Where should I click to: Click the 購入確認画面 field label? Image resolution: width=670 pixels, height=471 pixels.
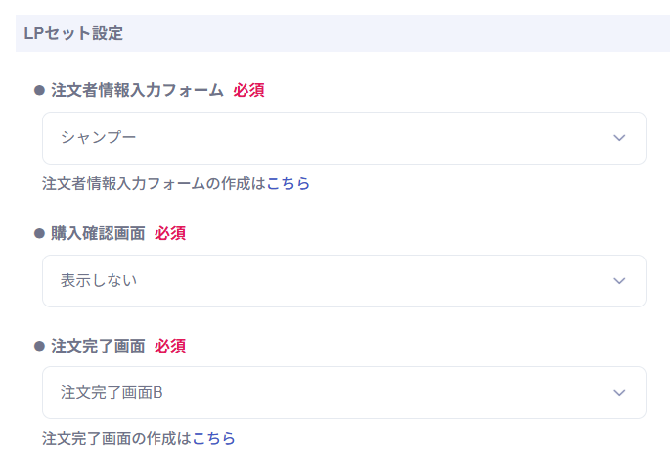click(x=98, y=233)
